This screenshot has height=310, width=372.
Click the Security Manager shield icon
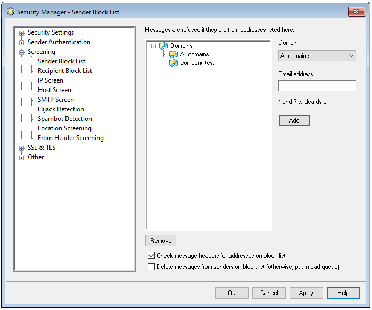(10, 12)
